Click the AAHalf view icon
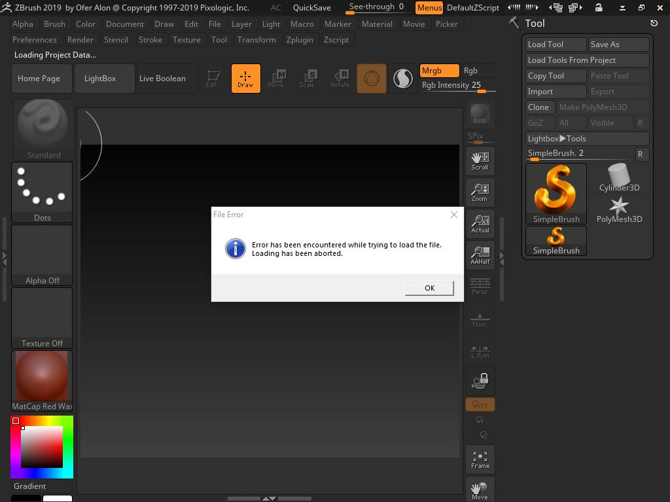Image resolution: width=670 pixels, height=502 pixels. coord(480,255)
